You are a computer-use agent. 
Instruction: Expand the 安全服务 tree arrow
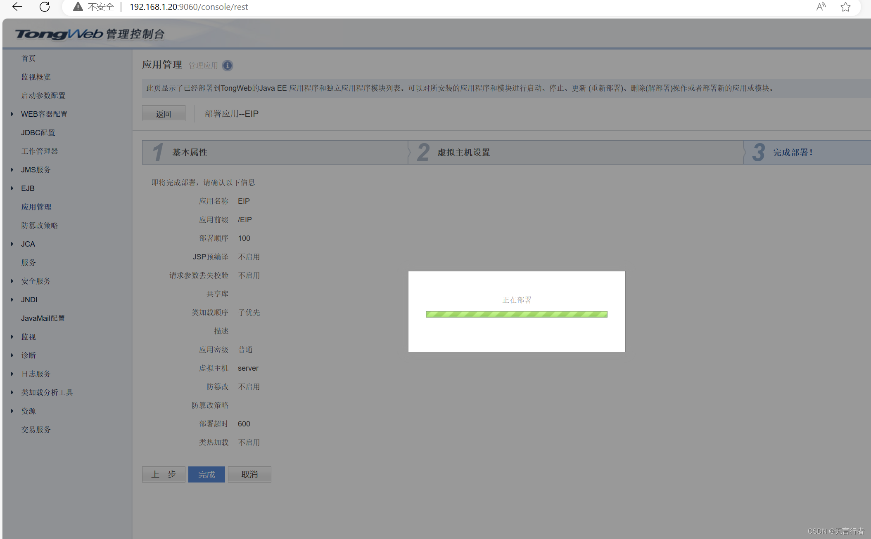tap(12, 281)
